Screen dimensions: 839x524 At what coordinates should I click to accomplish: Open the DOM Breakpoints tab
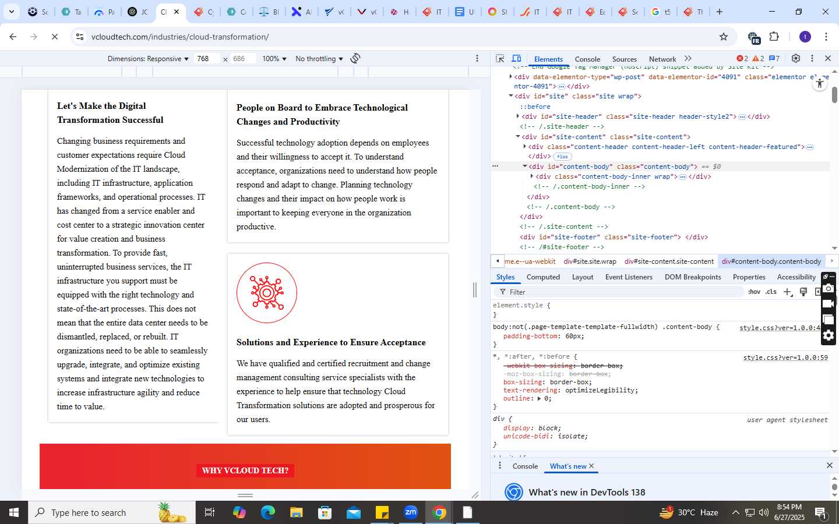coord(693,277)
